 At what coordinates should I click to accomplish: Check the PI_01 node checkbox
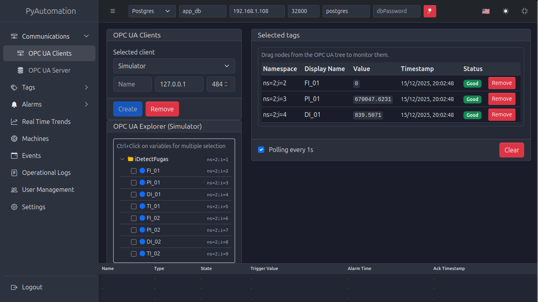tap(134, 183)
